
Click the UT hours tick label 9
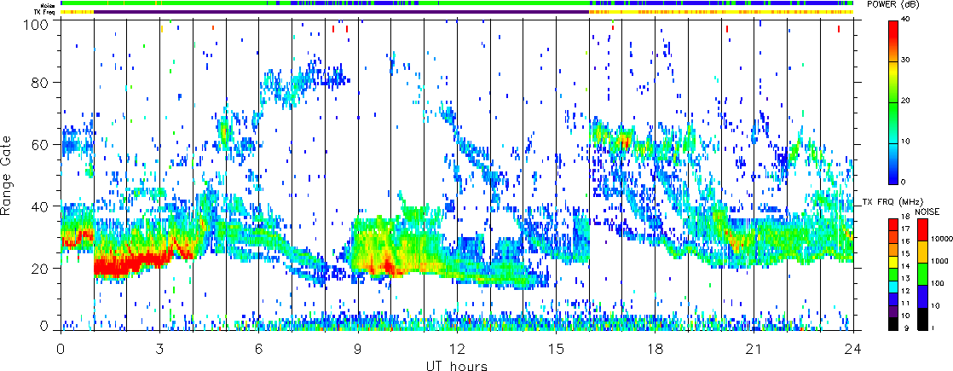[x=358, y=349]
